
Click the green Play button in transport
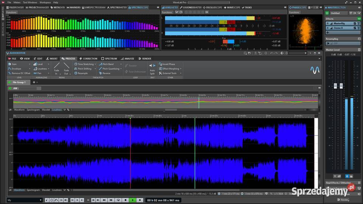pyautogui.click(x=133, y=200)
